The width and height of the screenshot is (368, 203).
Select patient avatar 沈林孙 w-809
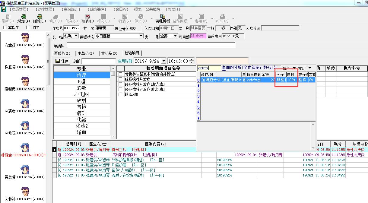(x=25, y=192)
